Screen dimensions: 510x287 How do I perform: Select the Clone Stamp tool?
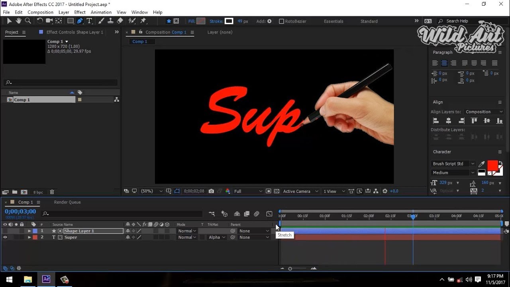(111, 21)
